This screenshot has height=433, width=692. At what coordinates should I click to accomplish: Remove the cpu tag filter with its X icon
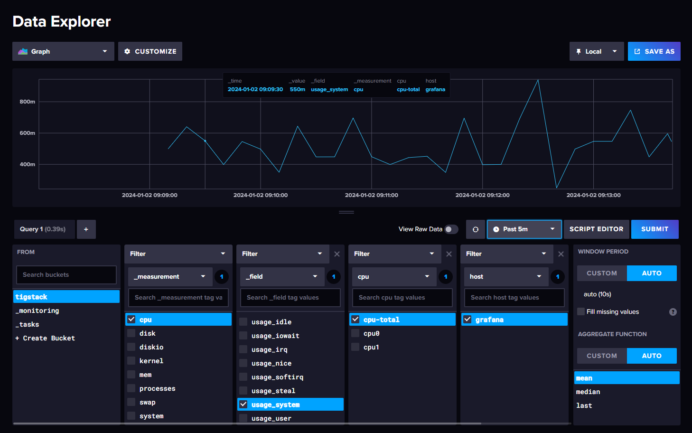(x=449, y=254)
